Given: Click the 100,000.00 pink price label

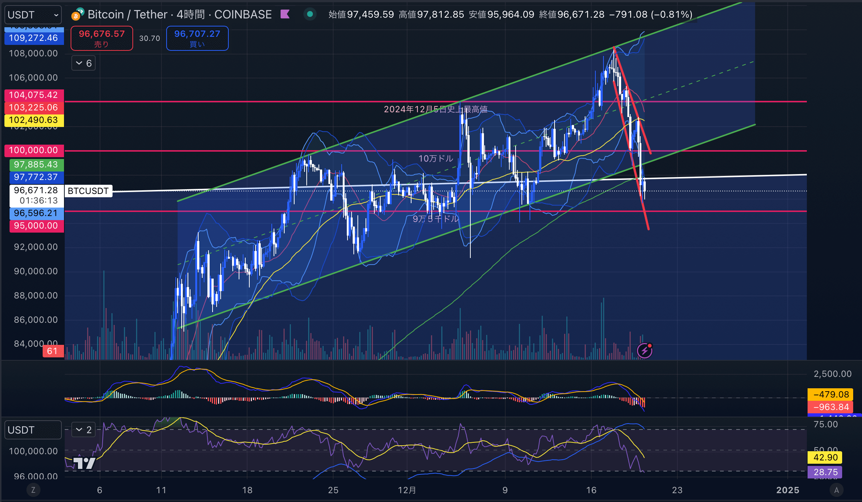Looking at the screenshot, I should (x=34, y=150).
